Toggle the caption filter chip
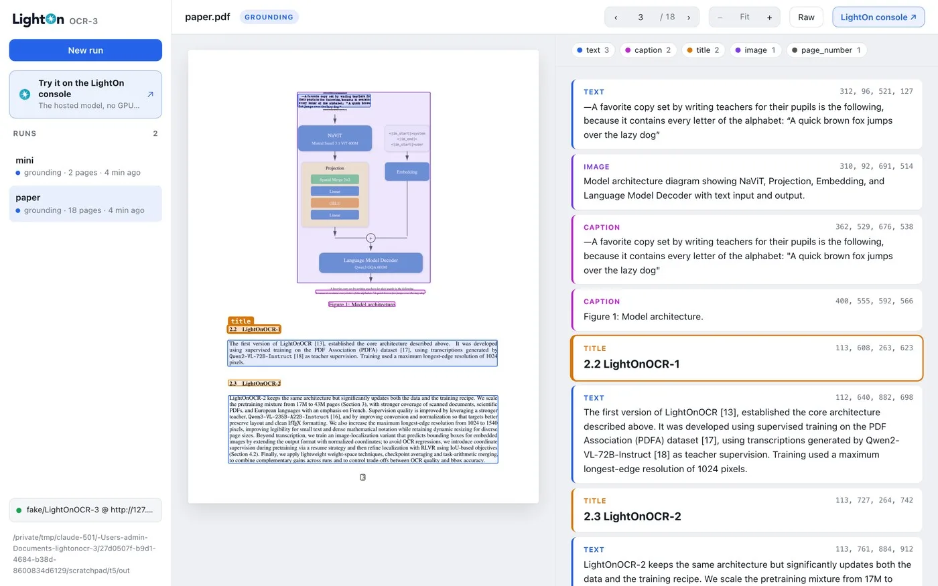Image resolution: width=938 pixels, height=586 pixels. point(648,50)
